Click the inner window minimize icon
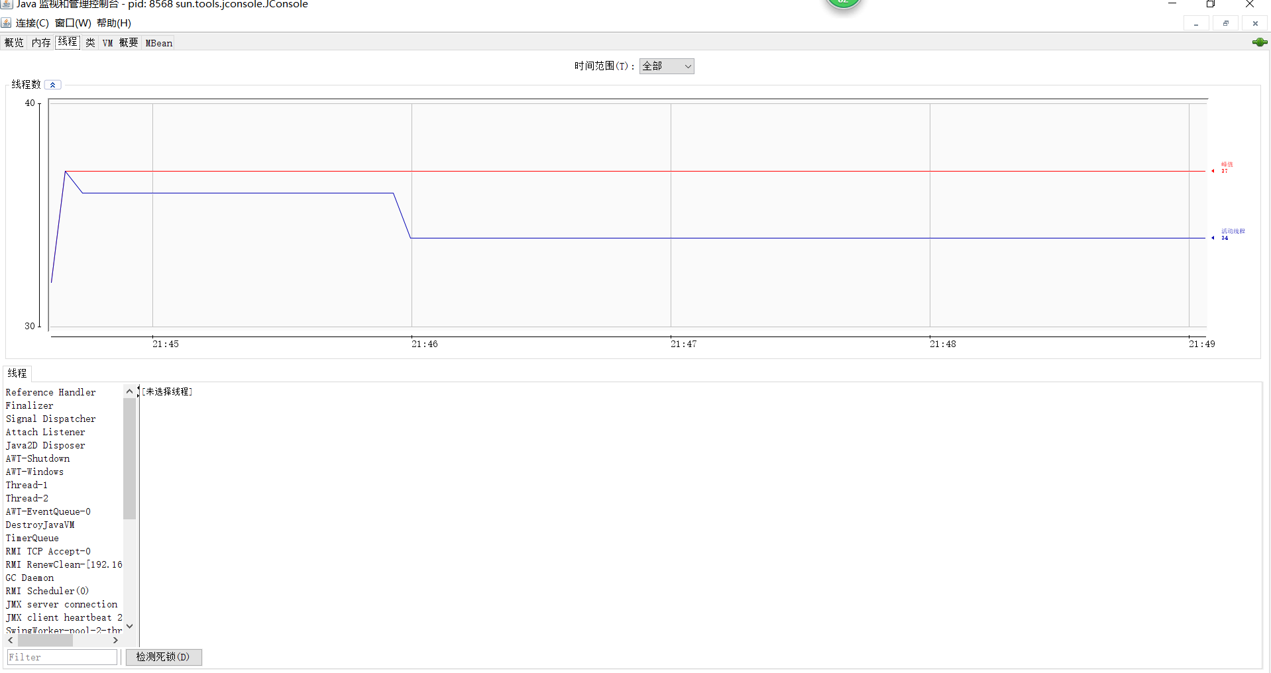The height and width of the screenshot is (673, 1271). coord(1196,23)
